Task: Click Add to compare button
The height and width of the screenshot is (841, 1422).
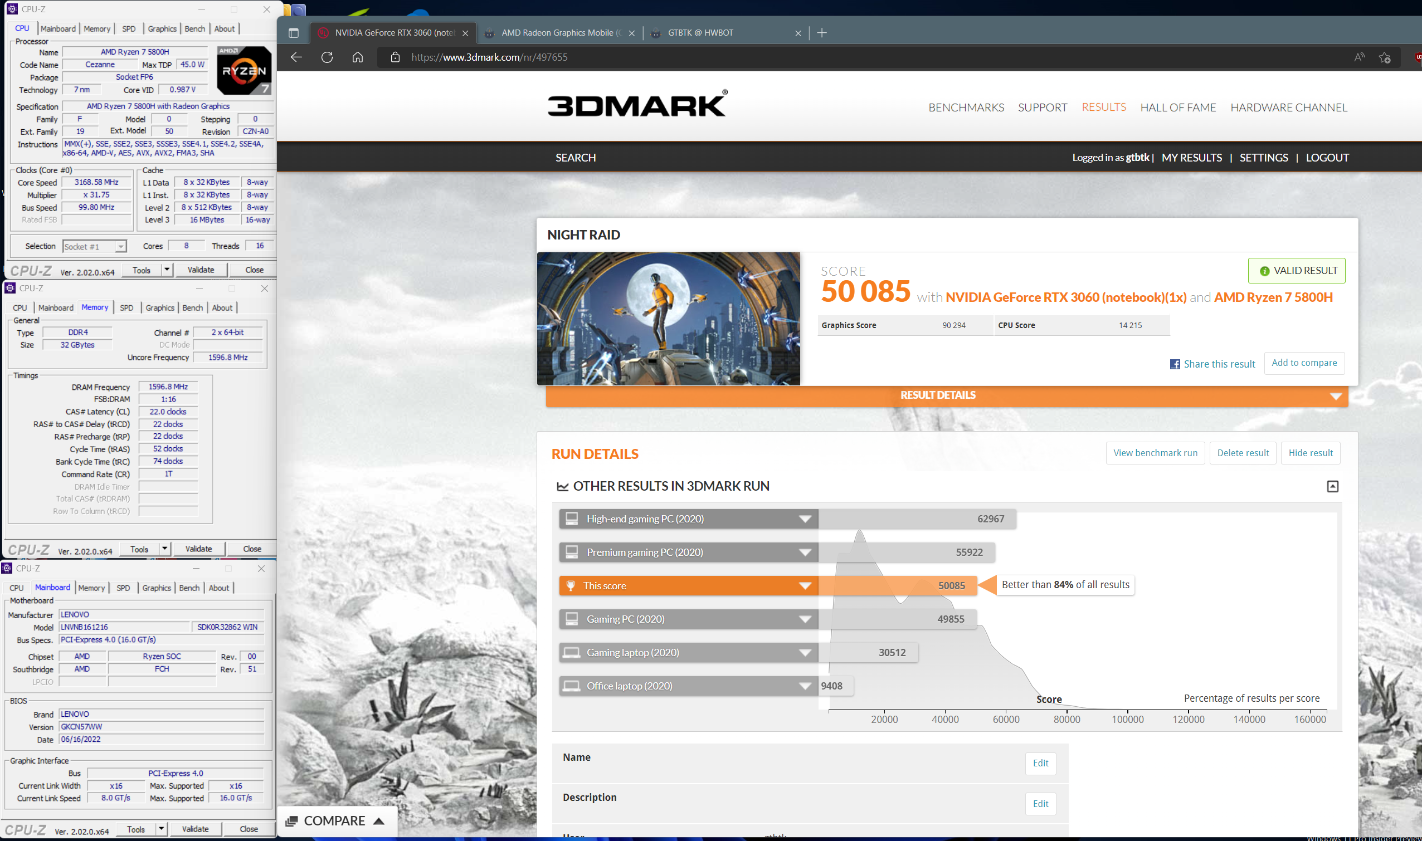Action: click(1304, 363)
